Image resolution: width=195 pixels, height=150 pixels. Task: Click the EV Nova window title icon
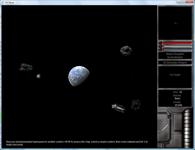coord(3,2)
